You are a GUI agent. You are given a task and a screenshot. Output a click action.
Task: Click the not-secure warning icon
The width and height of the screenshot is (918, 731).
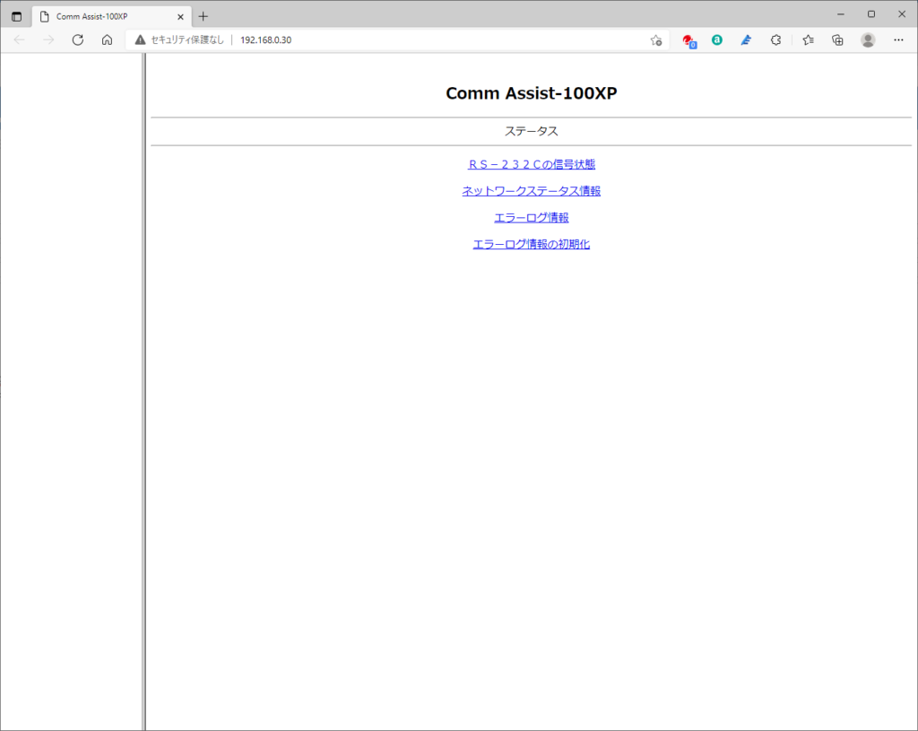140,39
